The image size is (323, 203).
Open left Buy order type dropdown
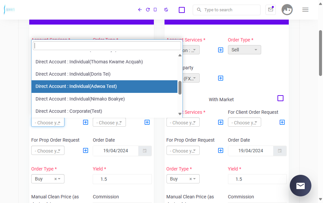point(48,179)
